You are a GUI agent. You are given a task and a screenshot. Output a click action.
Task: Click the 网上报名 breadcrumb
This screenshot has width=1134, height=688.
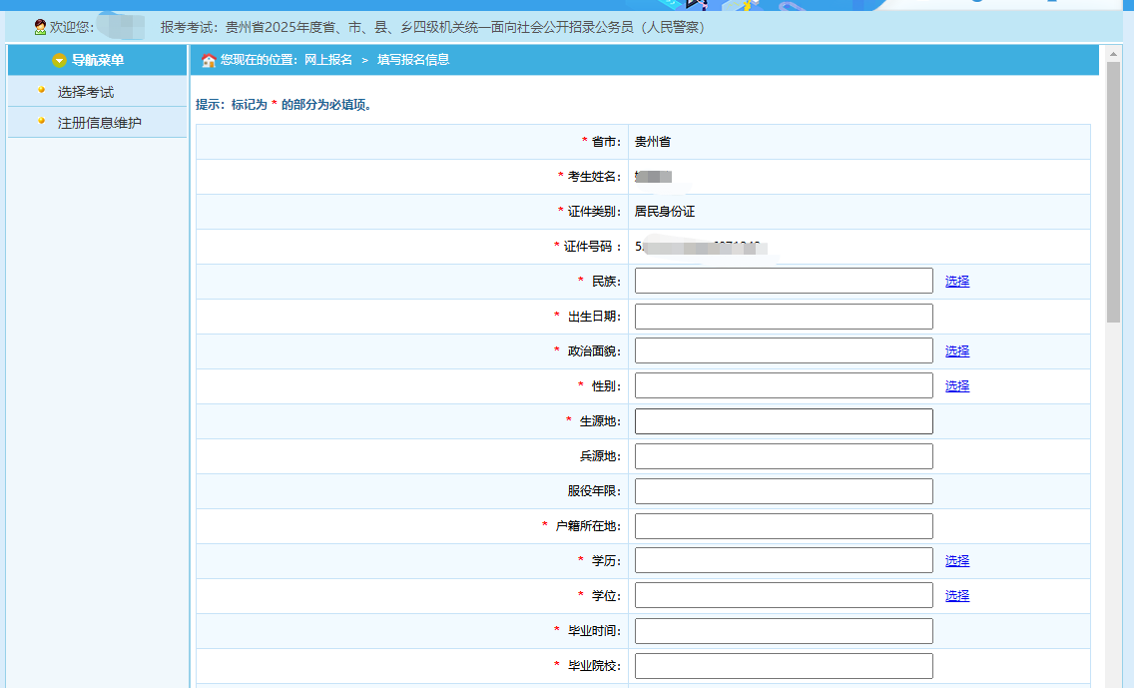point(327,59)
